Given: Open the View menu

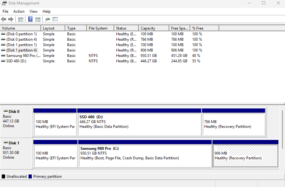Looking at the screenshot, I should coord(33,11).
